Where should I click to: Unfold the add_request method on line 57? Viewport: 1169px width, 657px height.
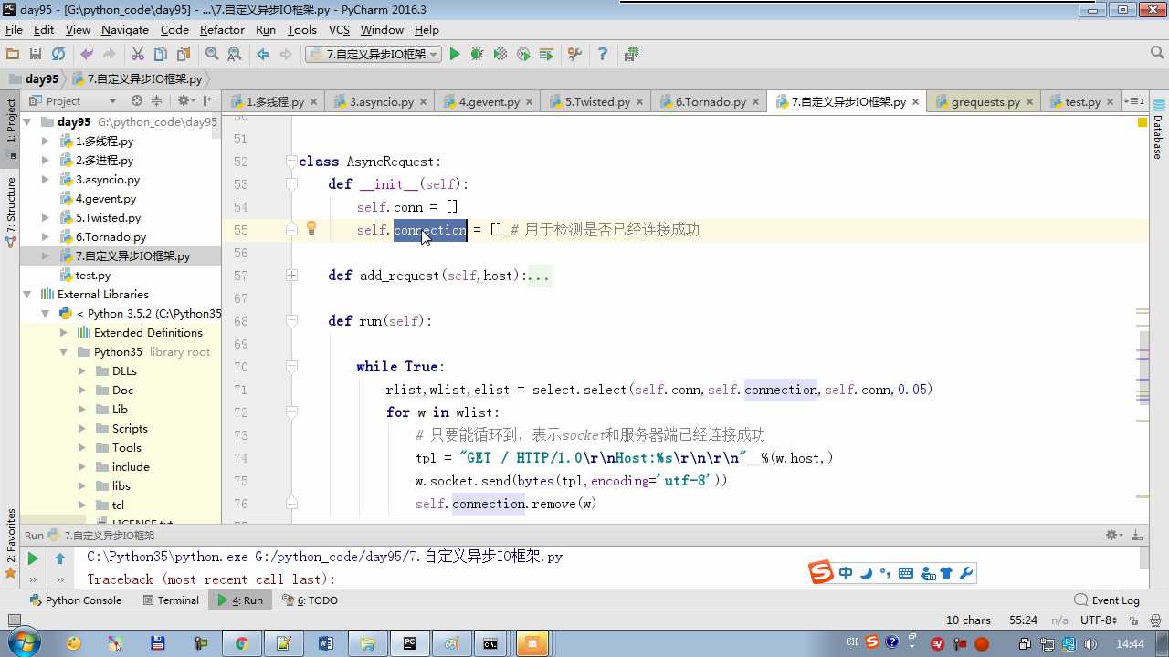coord(291,275)
